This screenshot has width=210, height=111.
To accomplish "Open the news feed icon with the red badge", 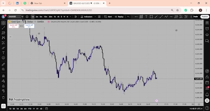I will click(207, 88).
